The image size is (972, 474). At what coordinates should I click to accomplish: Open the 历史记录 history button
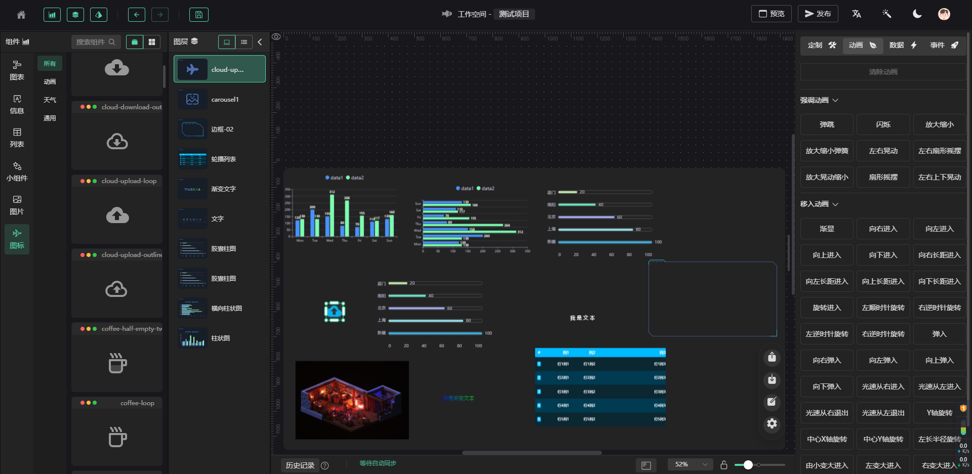300,465
